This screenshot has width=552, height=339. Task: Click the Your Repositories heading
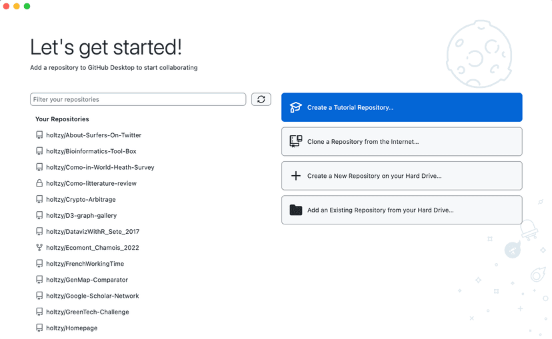coord(62,119)
